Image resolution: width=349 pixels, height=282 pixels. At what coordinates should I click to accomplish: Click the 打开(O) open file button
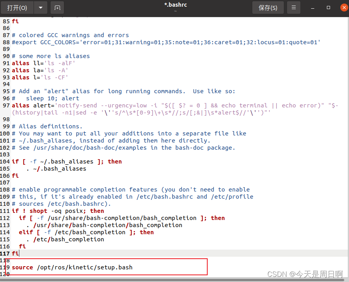point(17,8)
